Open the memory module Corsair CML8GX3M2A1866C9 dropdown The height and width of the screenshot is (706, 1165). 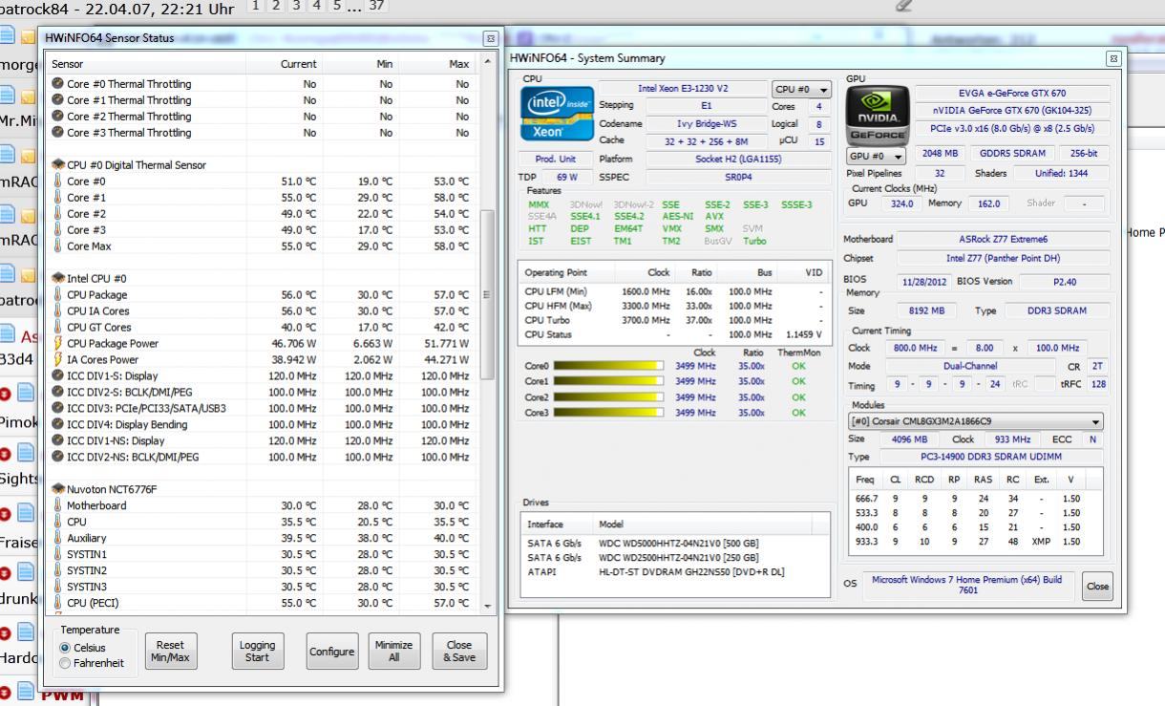click(x=976, y=422)
